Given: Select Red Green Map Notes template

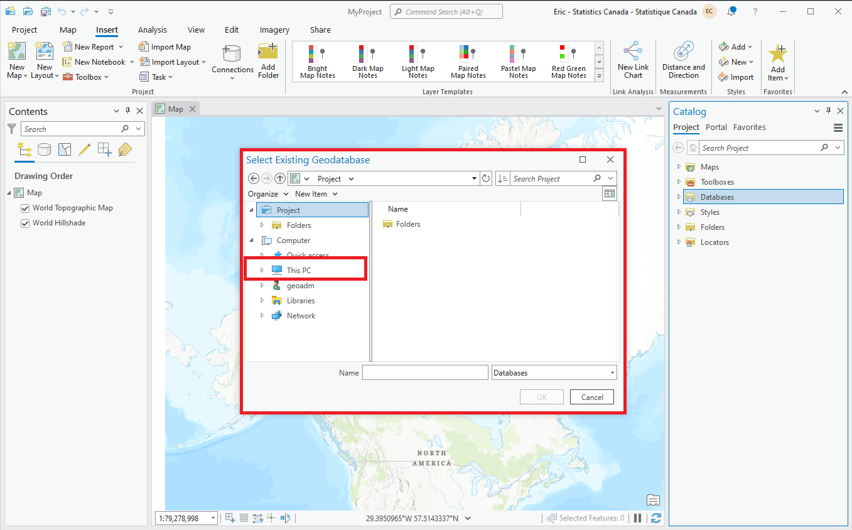Looking at the screenshot, I should pos(569,62).
